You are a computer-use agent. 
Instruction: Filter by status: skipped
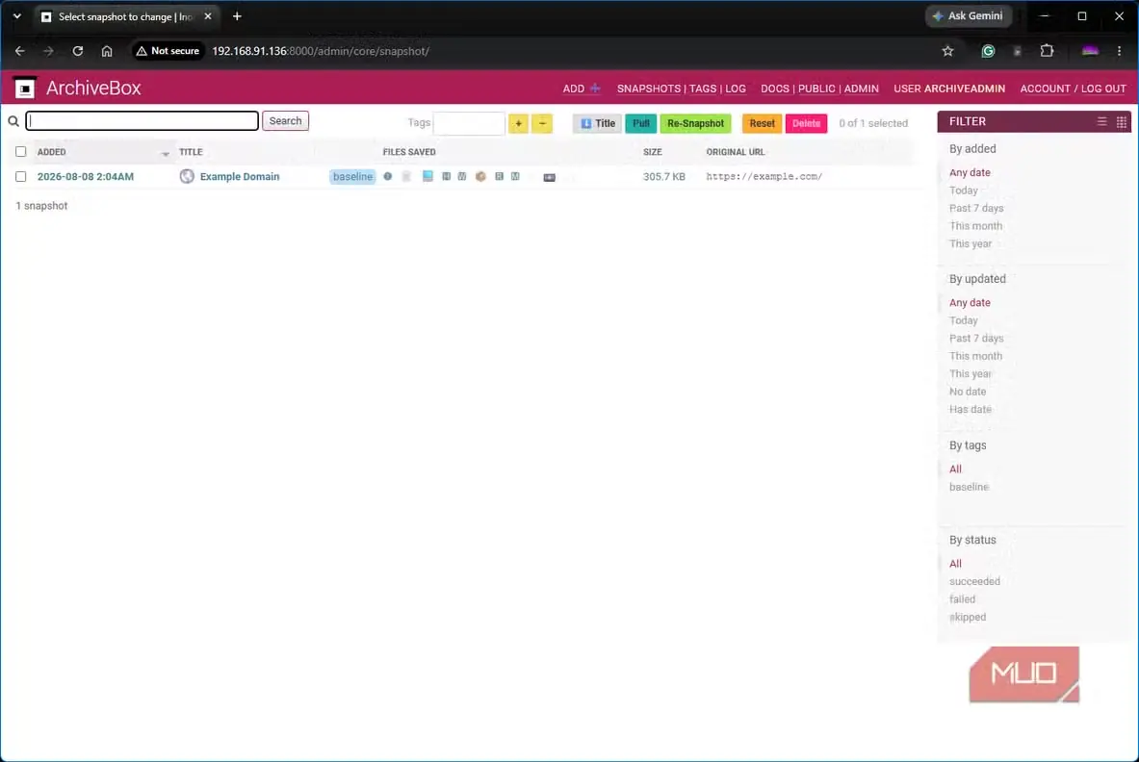968,617
